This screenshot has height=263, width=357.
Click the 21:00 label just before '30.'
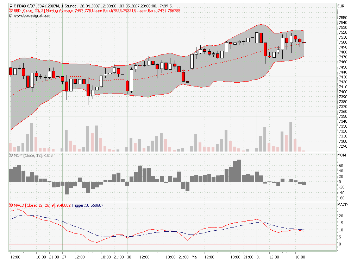[119, 257]
